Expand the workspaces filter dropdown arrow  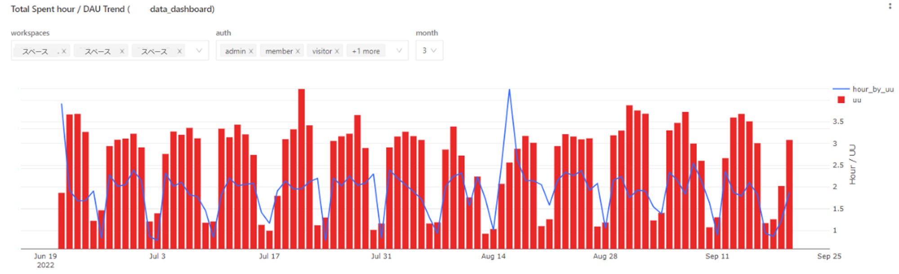tap(199, 51)
